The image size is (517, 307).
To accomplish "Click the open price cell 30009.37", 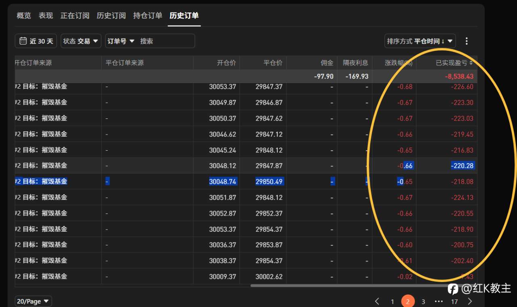I will pos(223,276).
